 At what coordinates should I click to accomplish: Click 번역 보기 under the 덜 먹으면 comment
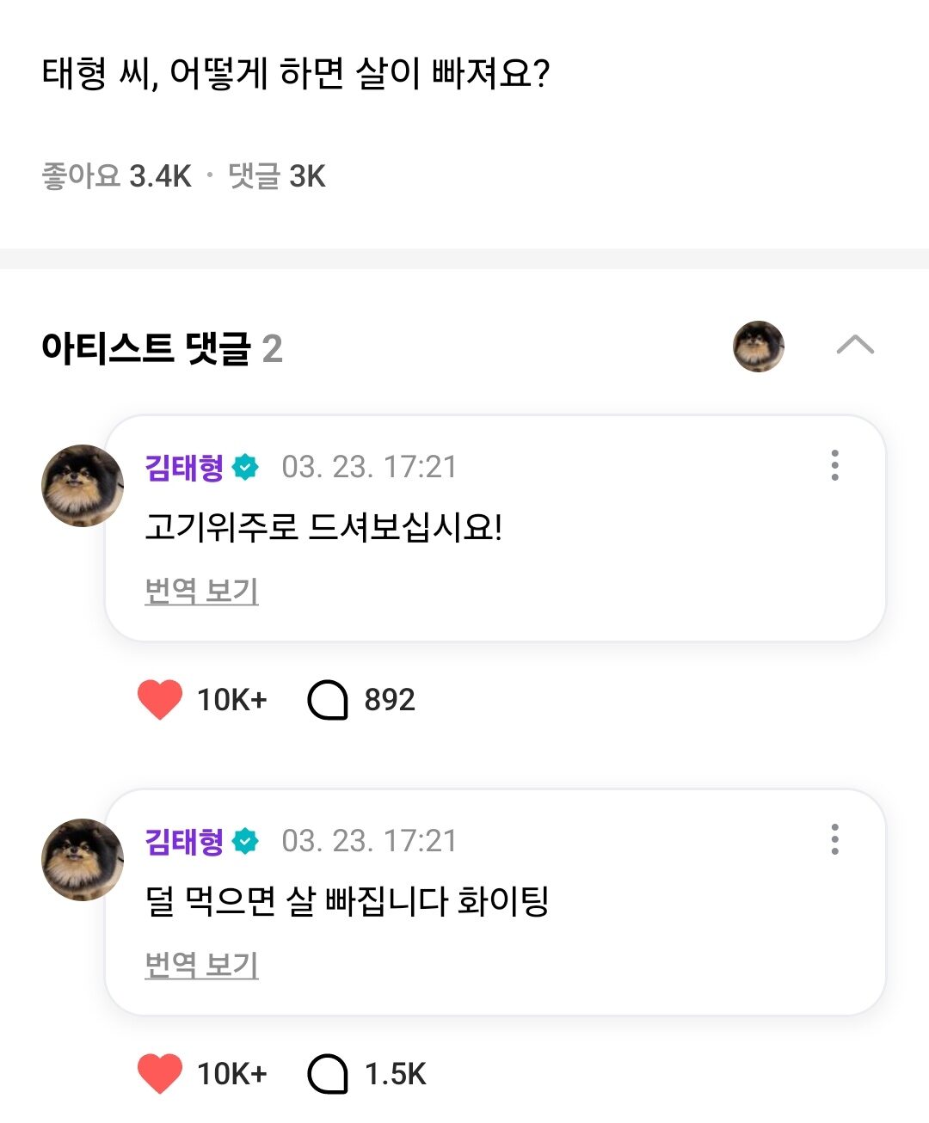(x=201, y=965)
